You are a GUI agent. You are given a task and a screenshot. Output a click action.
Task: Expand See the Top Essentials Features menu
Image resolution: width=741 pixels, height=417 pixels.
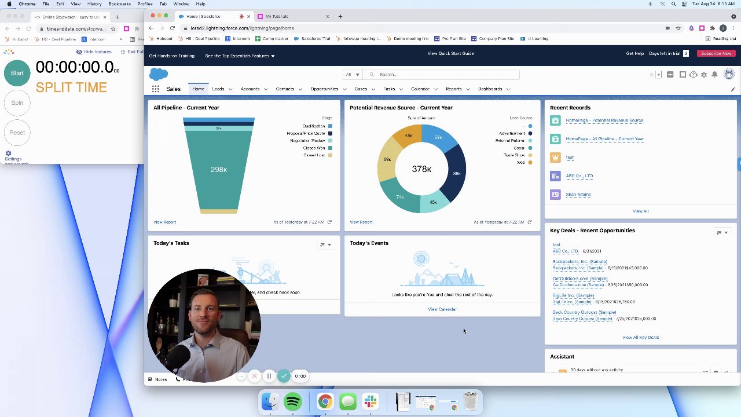(x=240, y=56)
